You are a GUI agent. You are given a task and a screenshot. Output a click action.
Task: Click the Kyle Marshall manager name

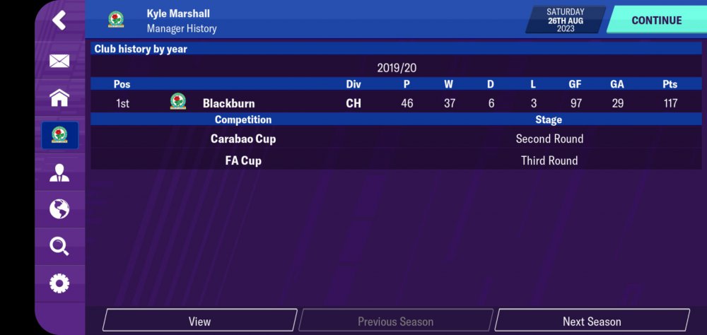point(178,13)
